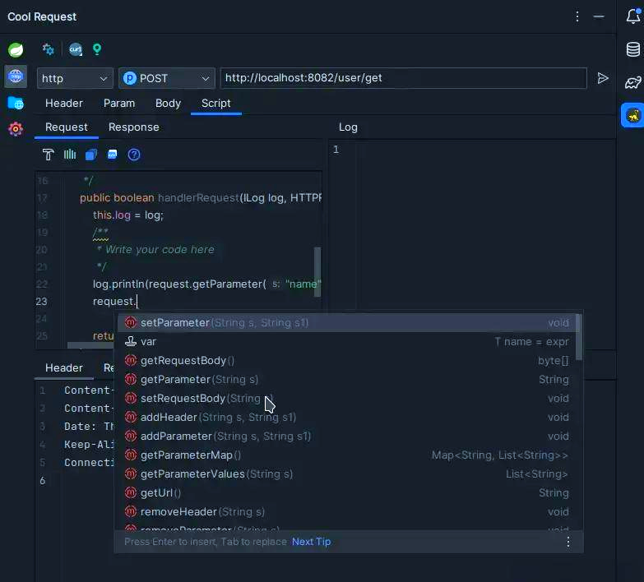644x582 pixels.
Task: Select the Script tab
Action: tap(216, 103)
